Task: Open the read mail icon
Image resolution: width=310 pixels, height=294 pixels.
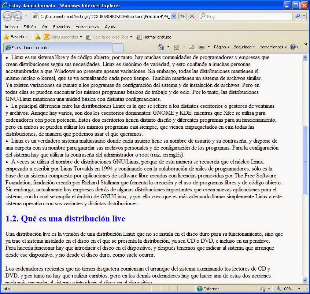Action: (191, 47)
